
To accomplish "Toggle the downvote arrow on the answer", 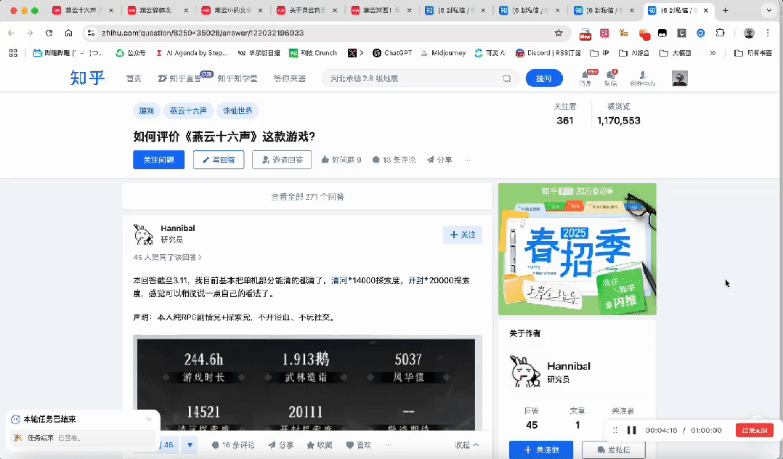I will click(190, 444).
